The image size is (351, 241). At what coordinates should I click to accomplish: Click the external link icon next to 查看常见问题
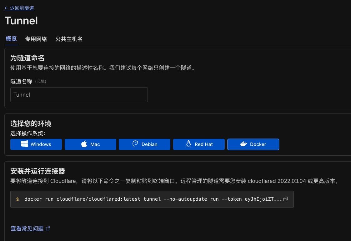[48, 228]
